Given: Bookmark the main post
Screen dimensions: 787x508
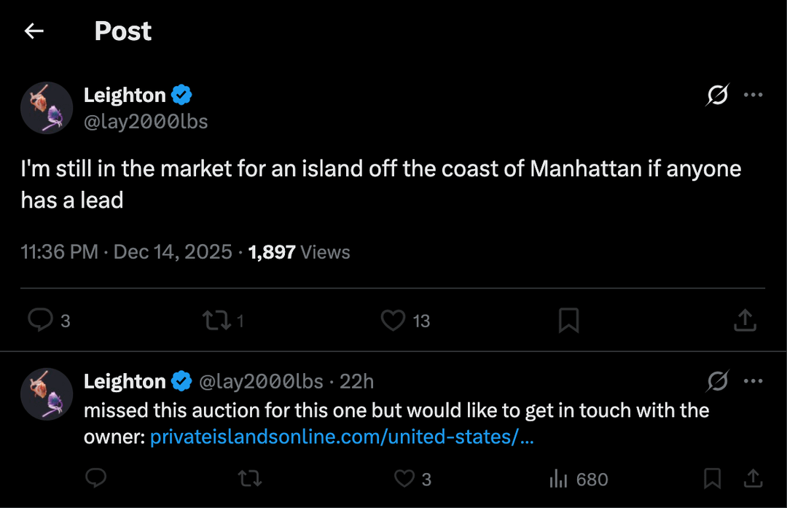Looking at the screenshot, I should pyautogui.click(x=568, y=320).
